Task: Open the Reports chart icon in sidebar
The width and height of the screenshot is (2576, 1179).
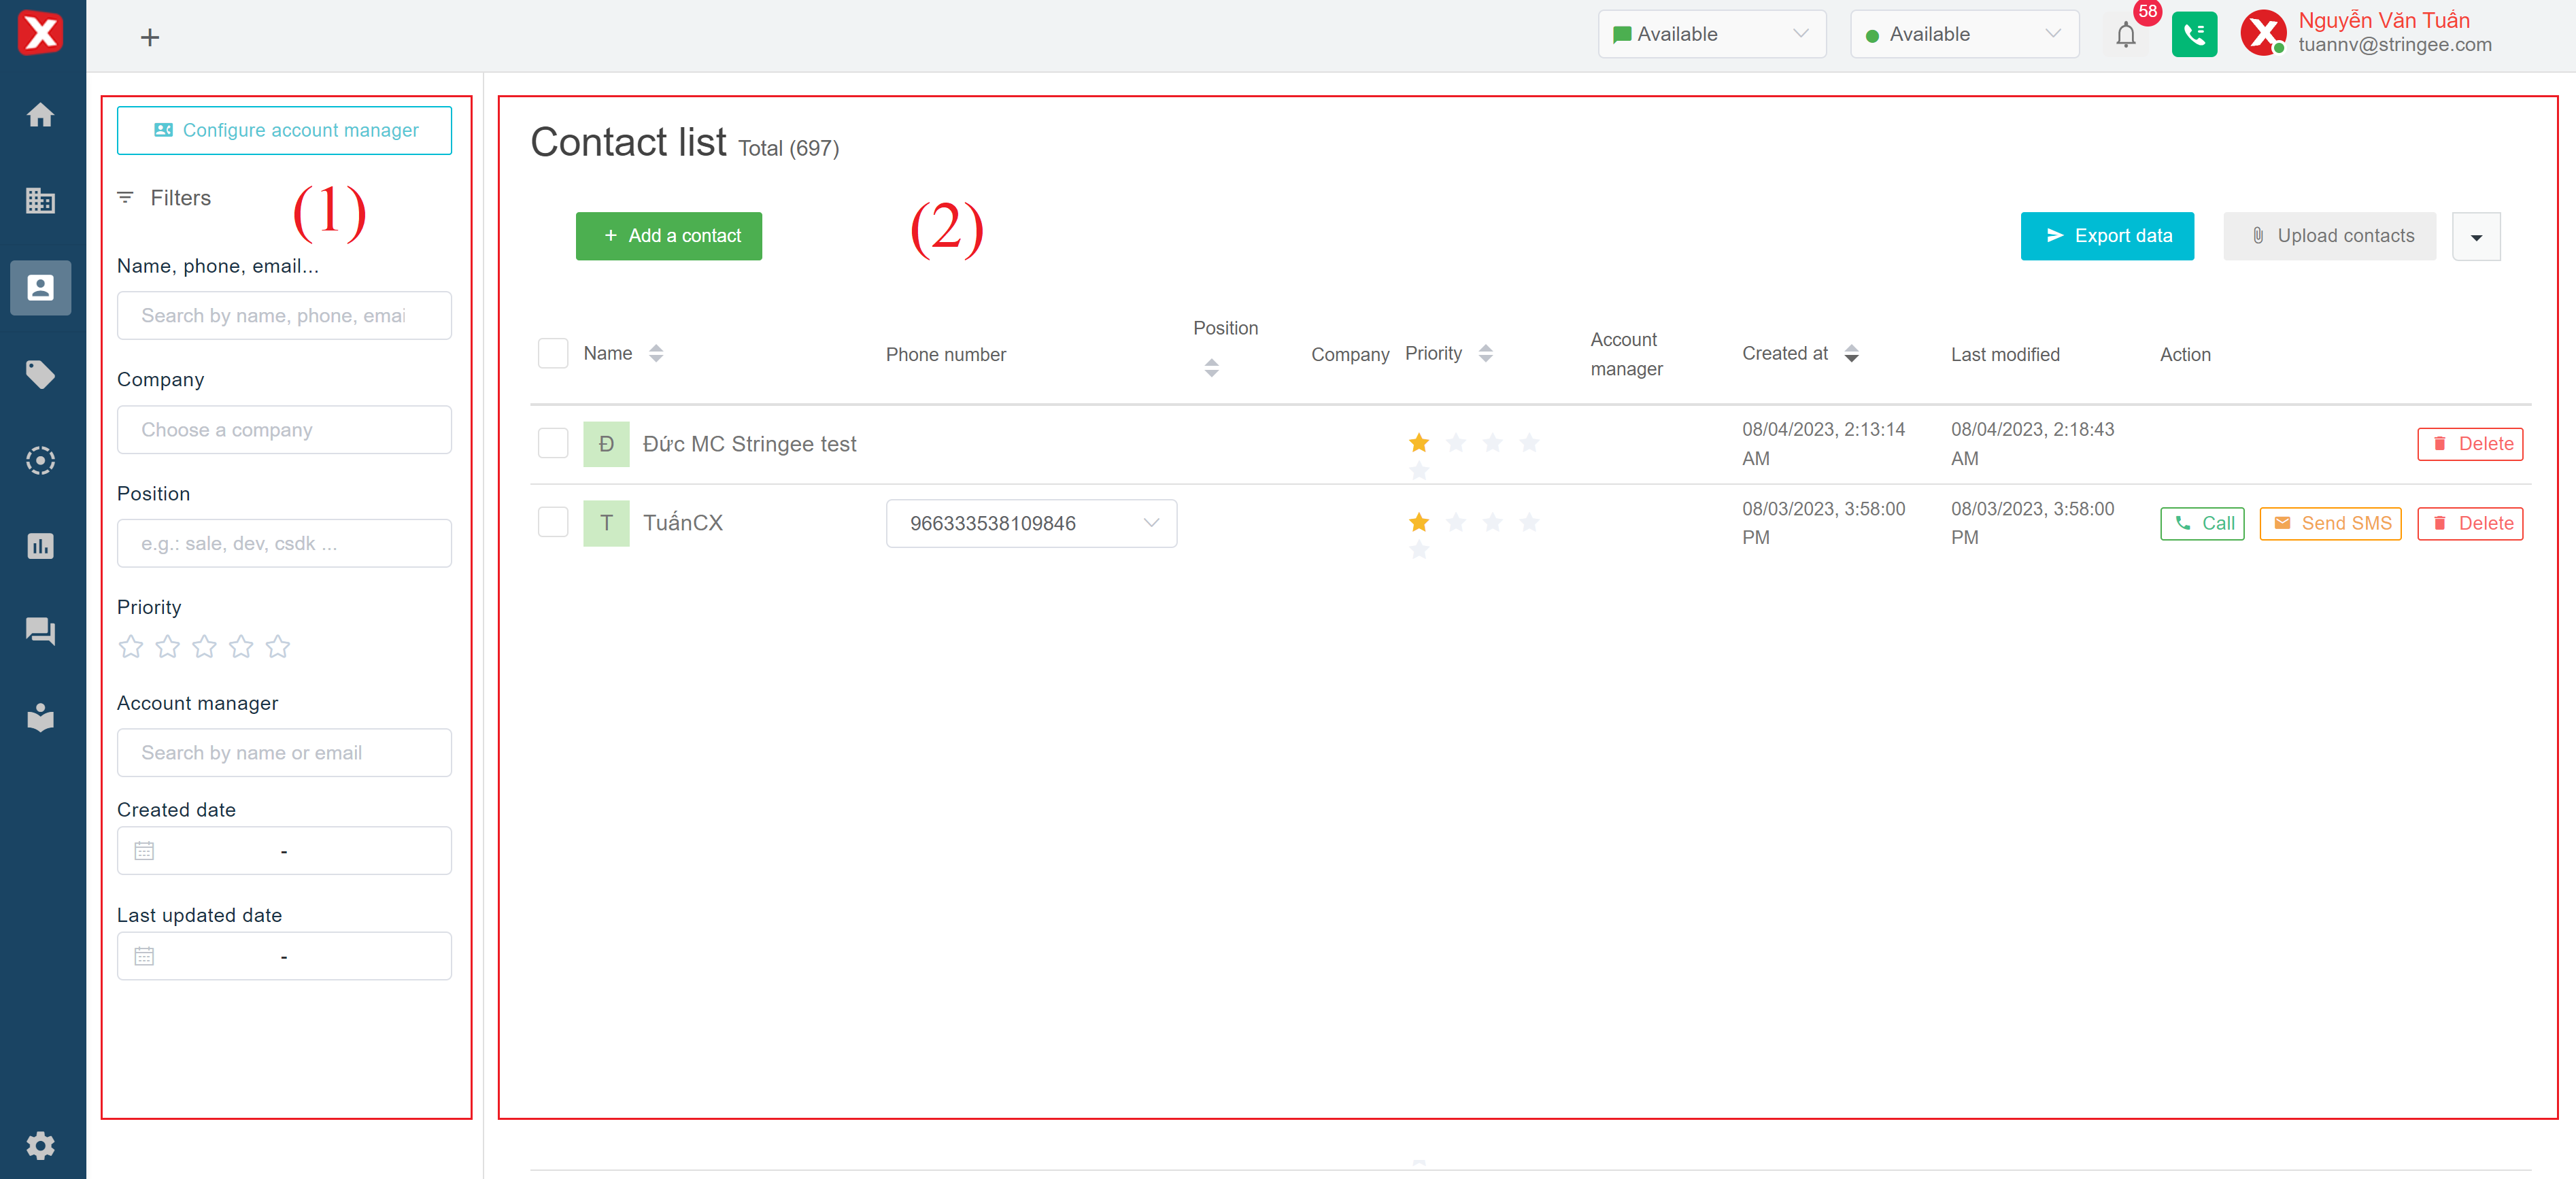Action: click(40, 546)
